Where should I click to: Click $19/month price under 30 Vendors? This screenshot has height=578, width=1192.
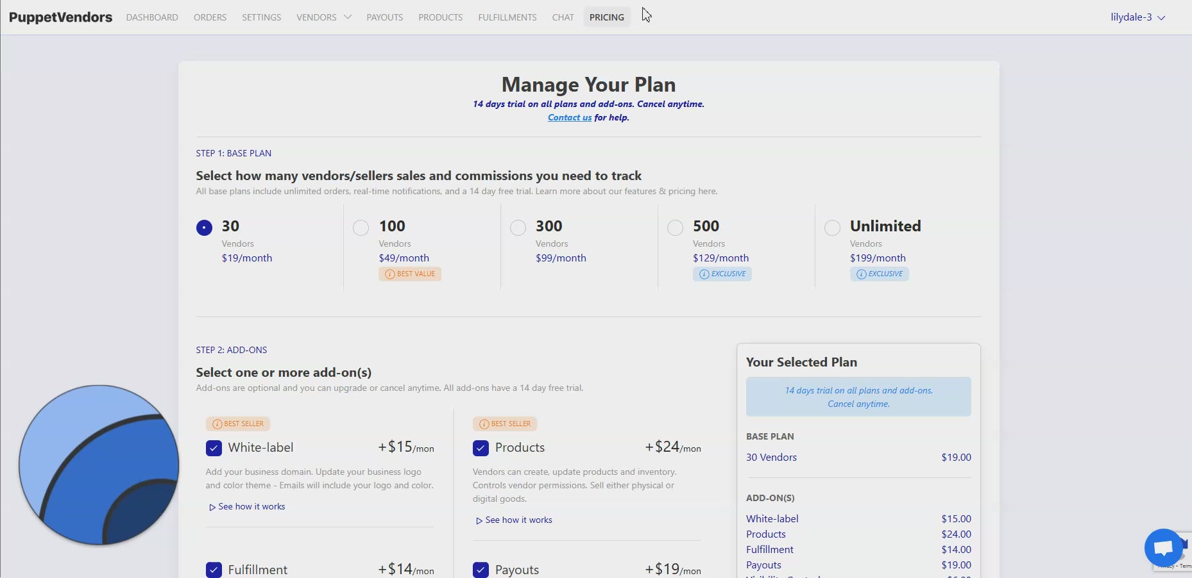pyautogui.click(x=247, y=258)
